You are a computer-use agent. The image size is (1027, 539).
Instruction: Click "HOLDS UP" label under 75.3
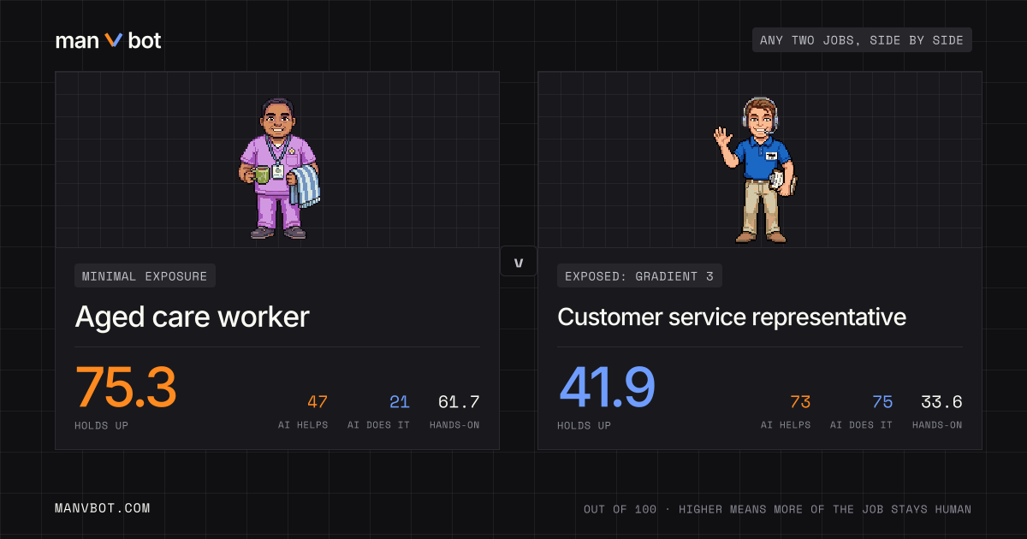tap(103, 425)
